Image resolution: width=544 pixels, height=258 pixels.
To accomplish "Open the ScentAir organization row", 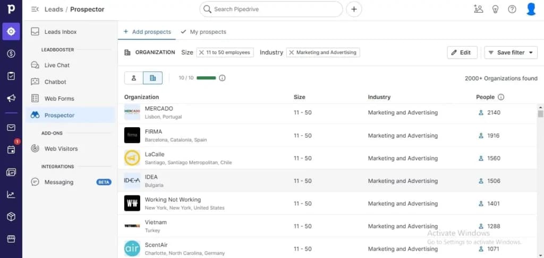I will pos(327,248).
